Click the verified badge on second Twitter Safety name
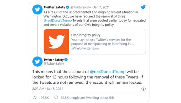The width and height of the screenshot is (181, 103). [66, 60]
